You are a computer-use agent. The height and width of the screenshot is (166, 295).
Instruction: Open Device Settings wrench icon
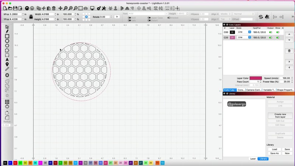tap(104, 8)
